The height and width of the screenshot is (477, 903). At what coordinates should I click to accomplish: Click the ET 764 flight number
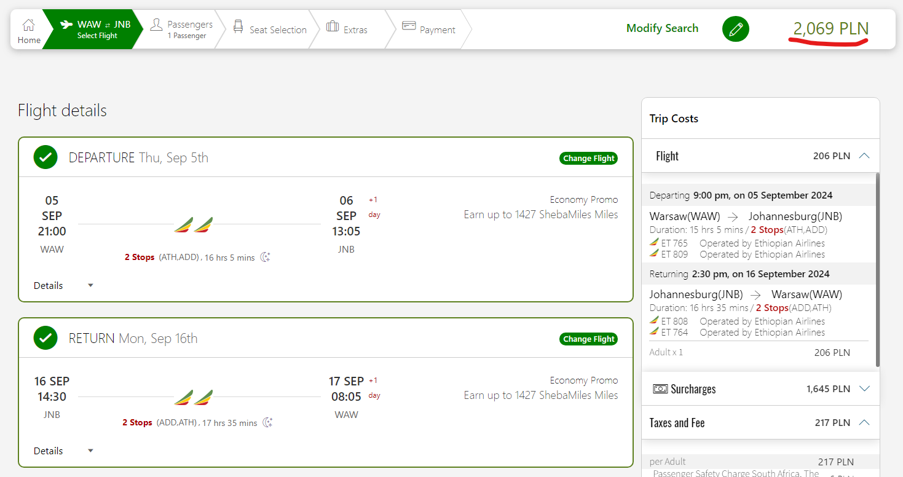pyautogui.click(x=674, y=332)
